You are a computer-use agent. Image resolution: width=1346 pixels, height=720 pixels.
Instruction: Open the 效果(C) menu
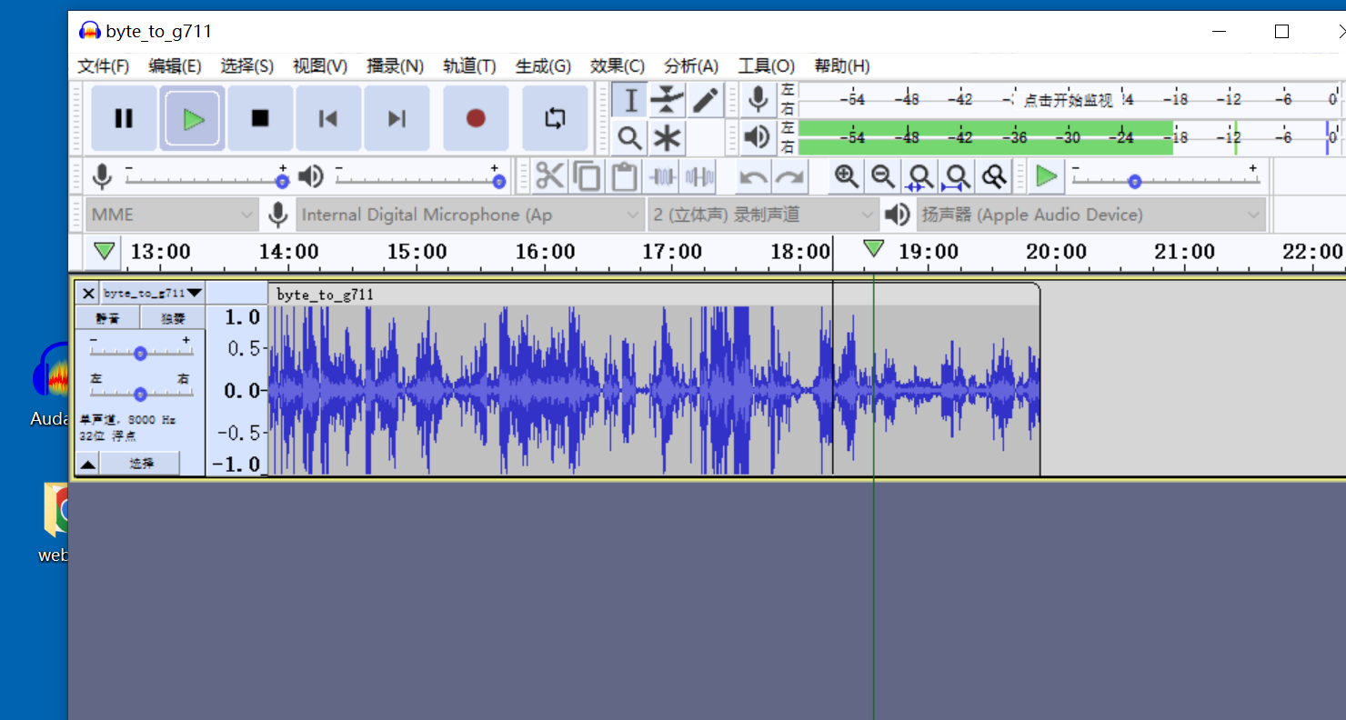point(618,65)
